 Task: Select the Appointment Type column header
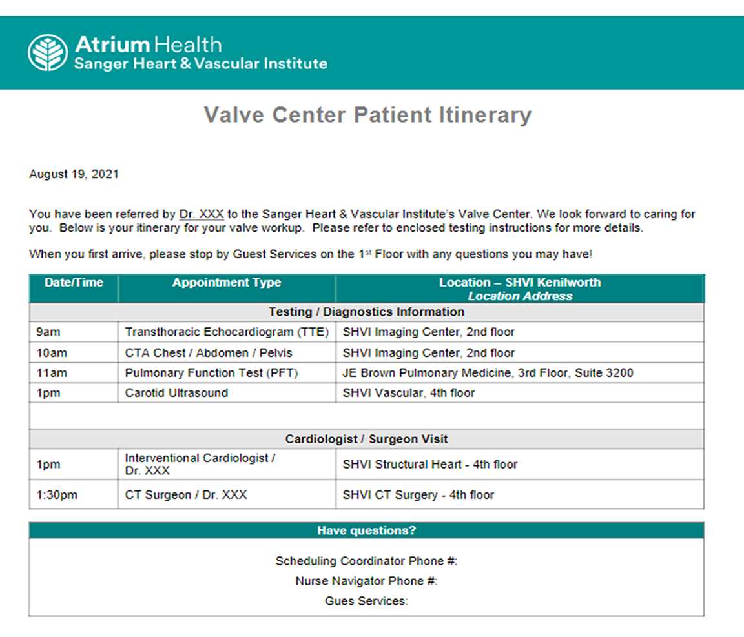[x=227, y=283]
